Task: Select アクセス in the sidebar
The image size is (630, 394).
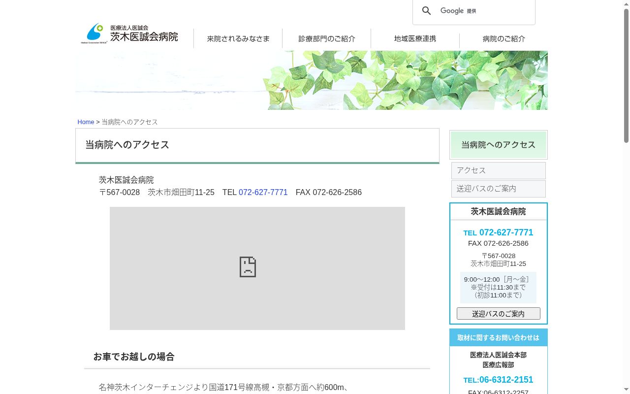Action: pyautogui.click(x=499, y=170)
